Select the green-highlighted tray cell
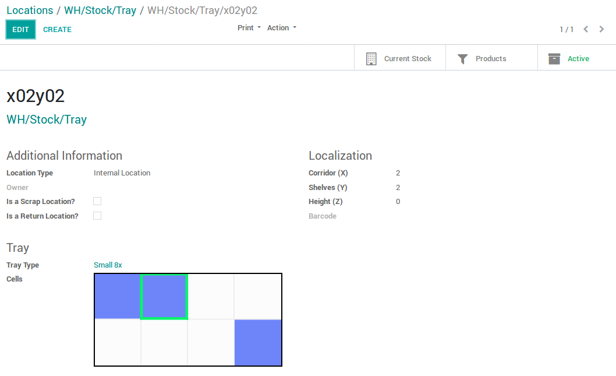 pyautogui.click(x=164, y=297)
